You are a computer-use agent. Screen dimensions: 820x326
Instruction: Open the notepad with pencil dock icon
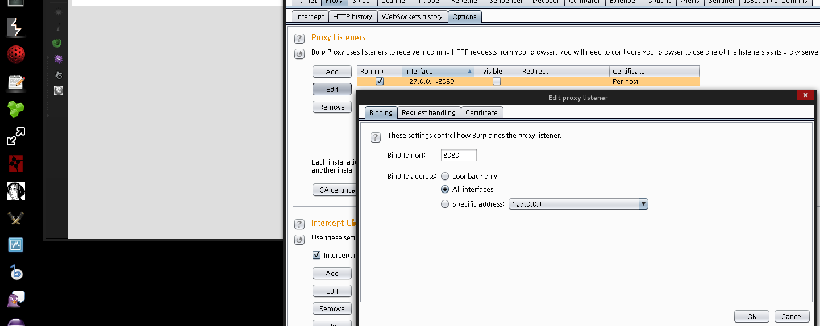tap(15, 82)
